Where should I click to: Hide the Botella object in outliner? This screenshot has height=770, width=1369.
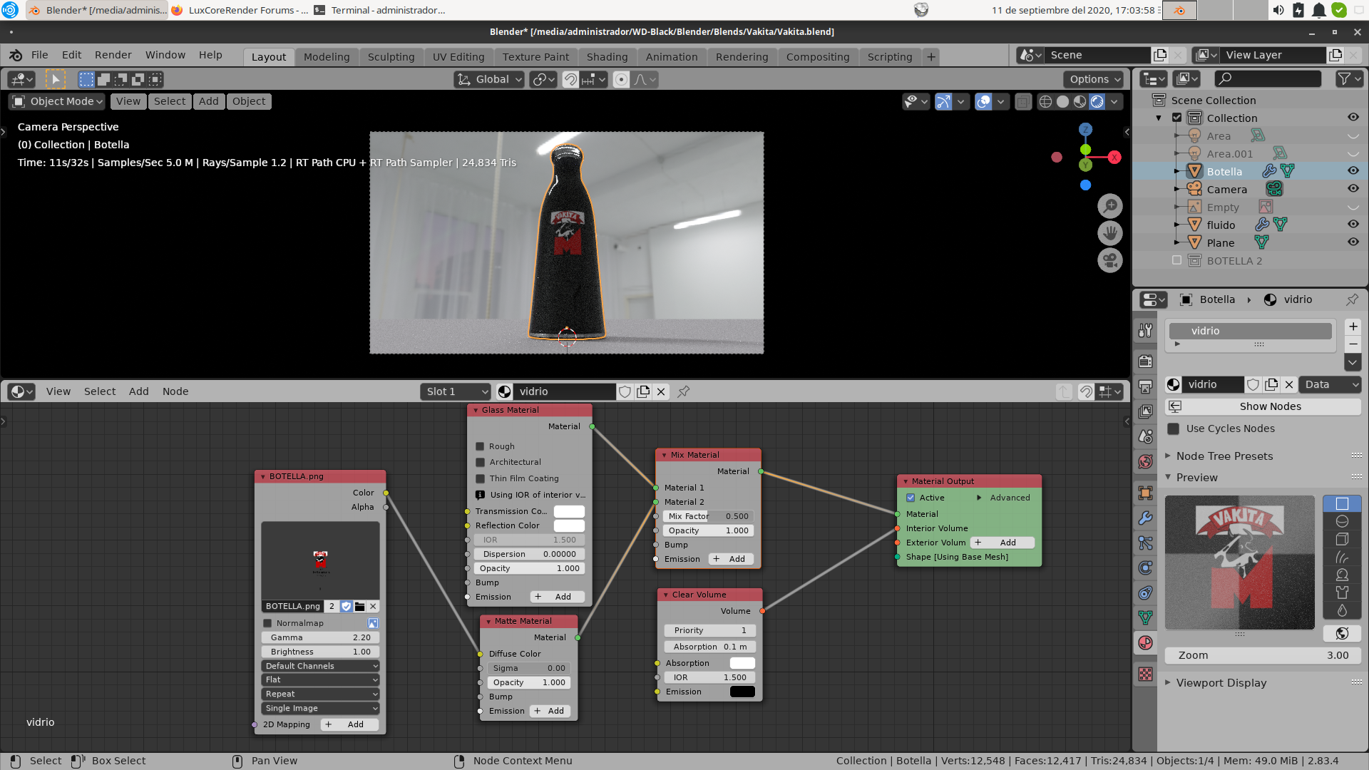tap(1353, 171)
